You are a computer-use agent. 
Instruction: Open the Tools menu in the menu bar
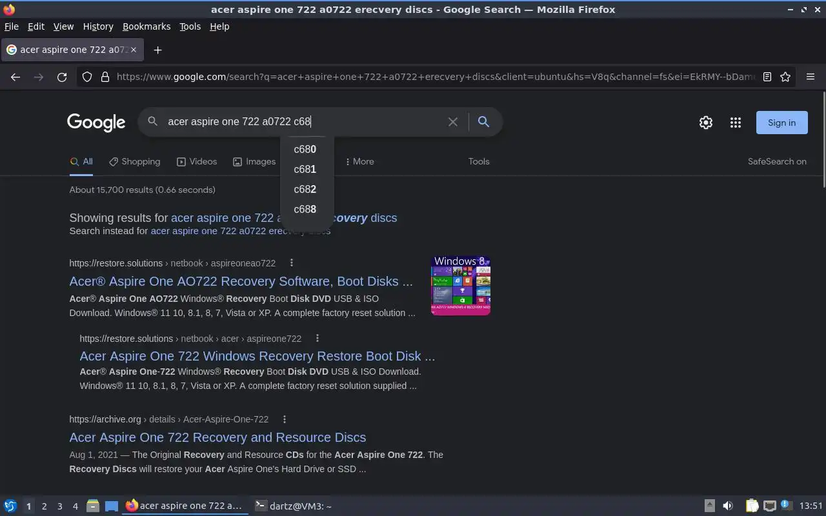(x=190, y=26)
